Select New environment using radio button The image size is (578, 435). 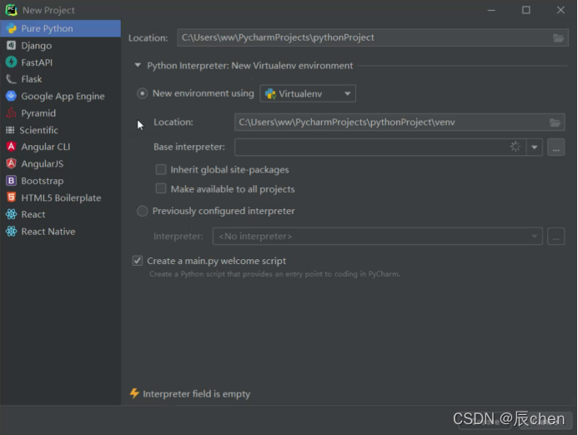point(142,93)
